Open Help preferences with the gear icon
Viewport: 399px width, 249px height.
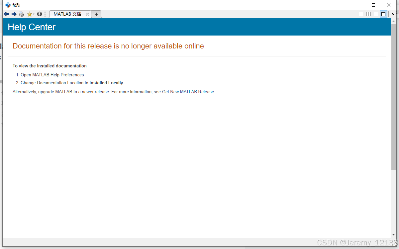pos(40,14)
